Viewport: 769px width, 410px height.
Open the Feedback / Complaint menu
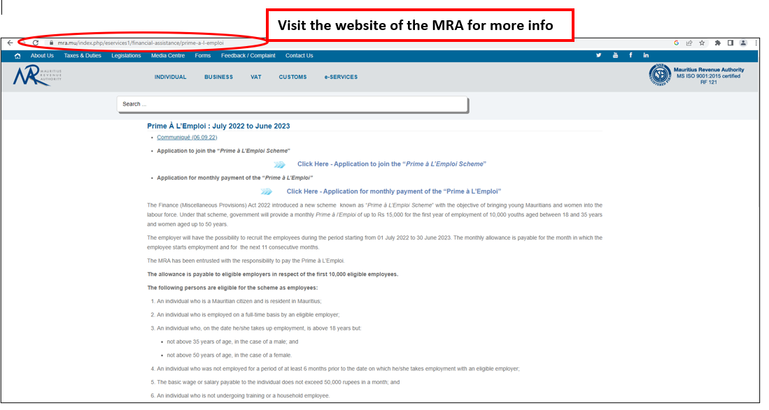248,56
